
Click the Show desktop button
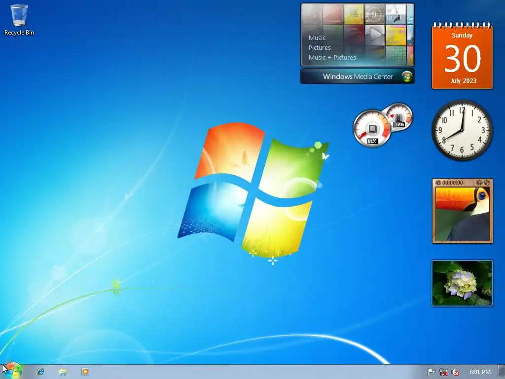pyautogui.click(x=502, y=372)
